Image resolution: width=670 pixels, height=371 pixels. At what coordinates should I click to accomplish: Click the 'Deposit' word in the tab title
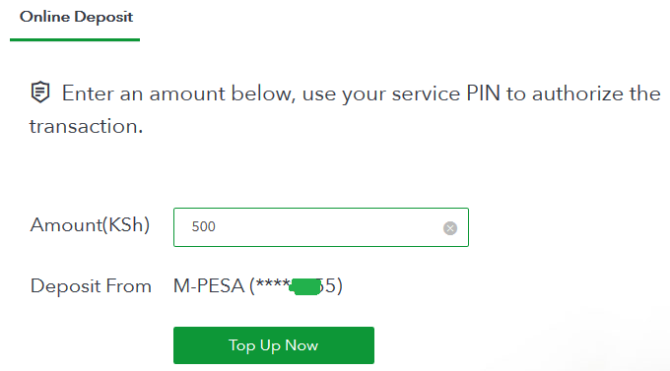tap(103, 17)
